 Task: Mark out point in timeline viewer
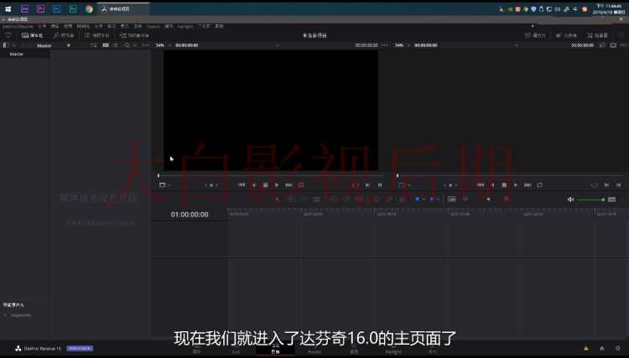pos(619,185)
